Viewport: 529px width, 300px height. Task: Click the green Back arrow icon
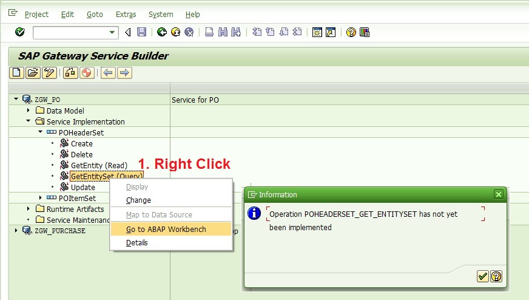click(x=162, y=32)
